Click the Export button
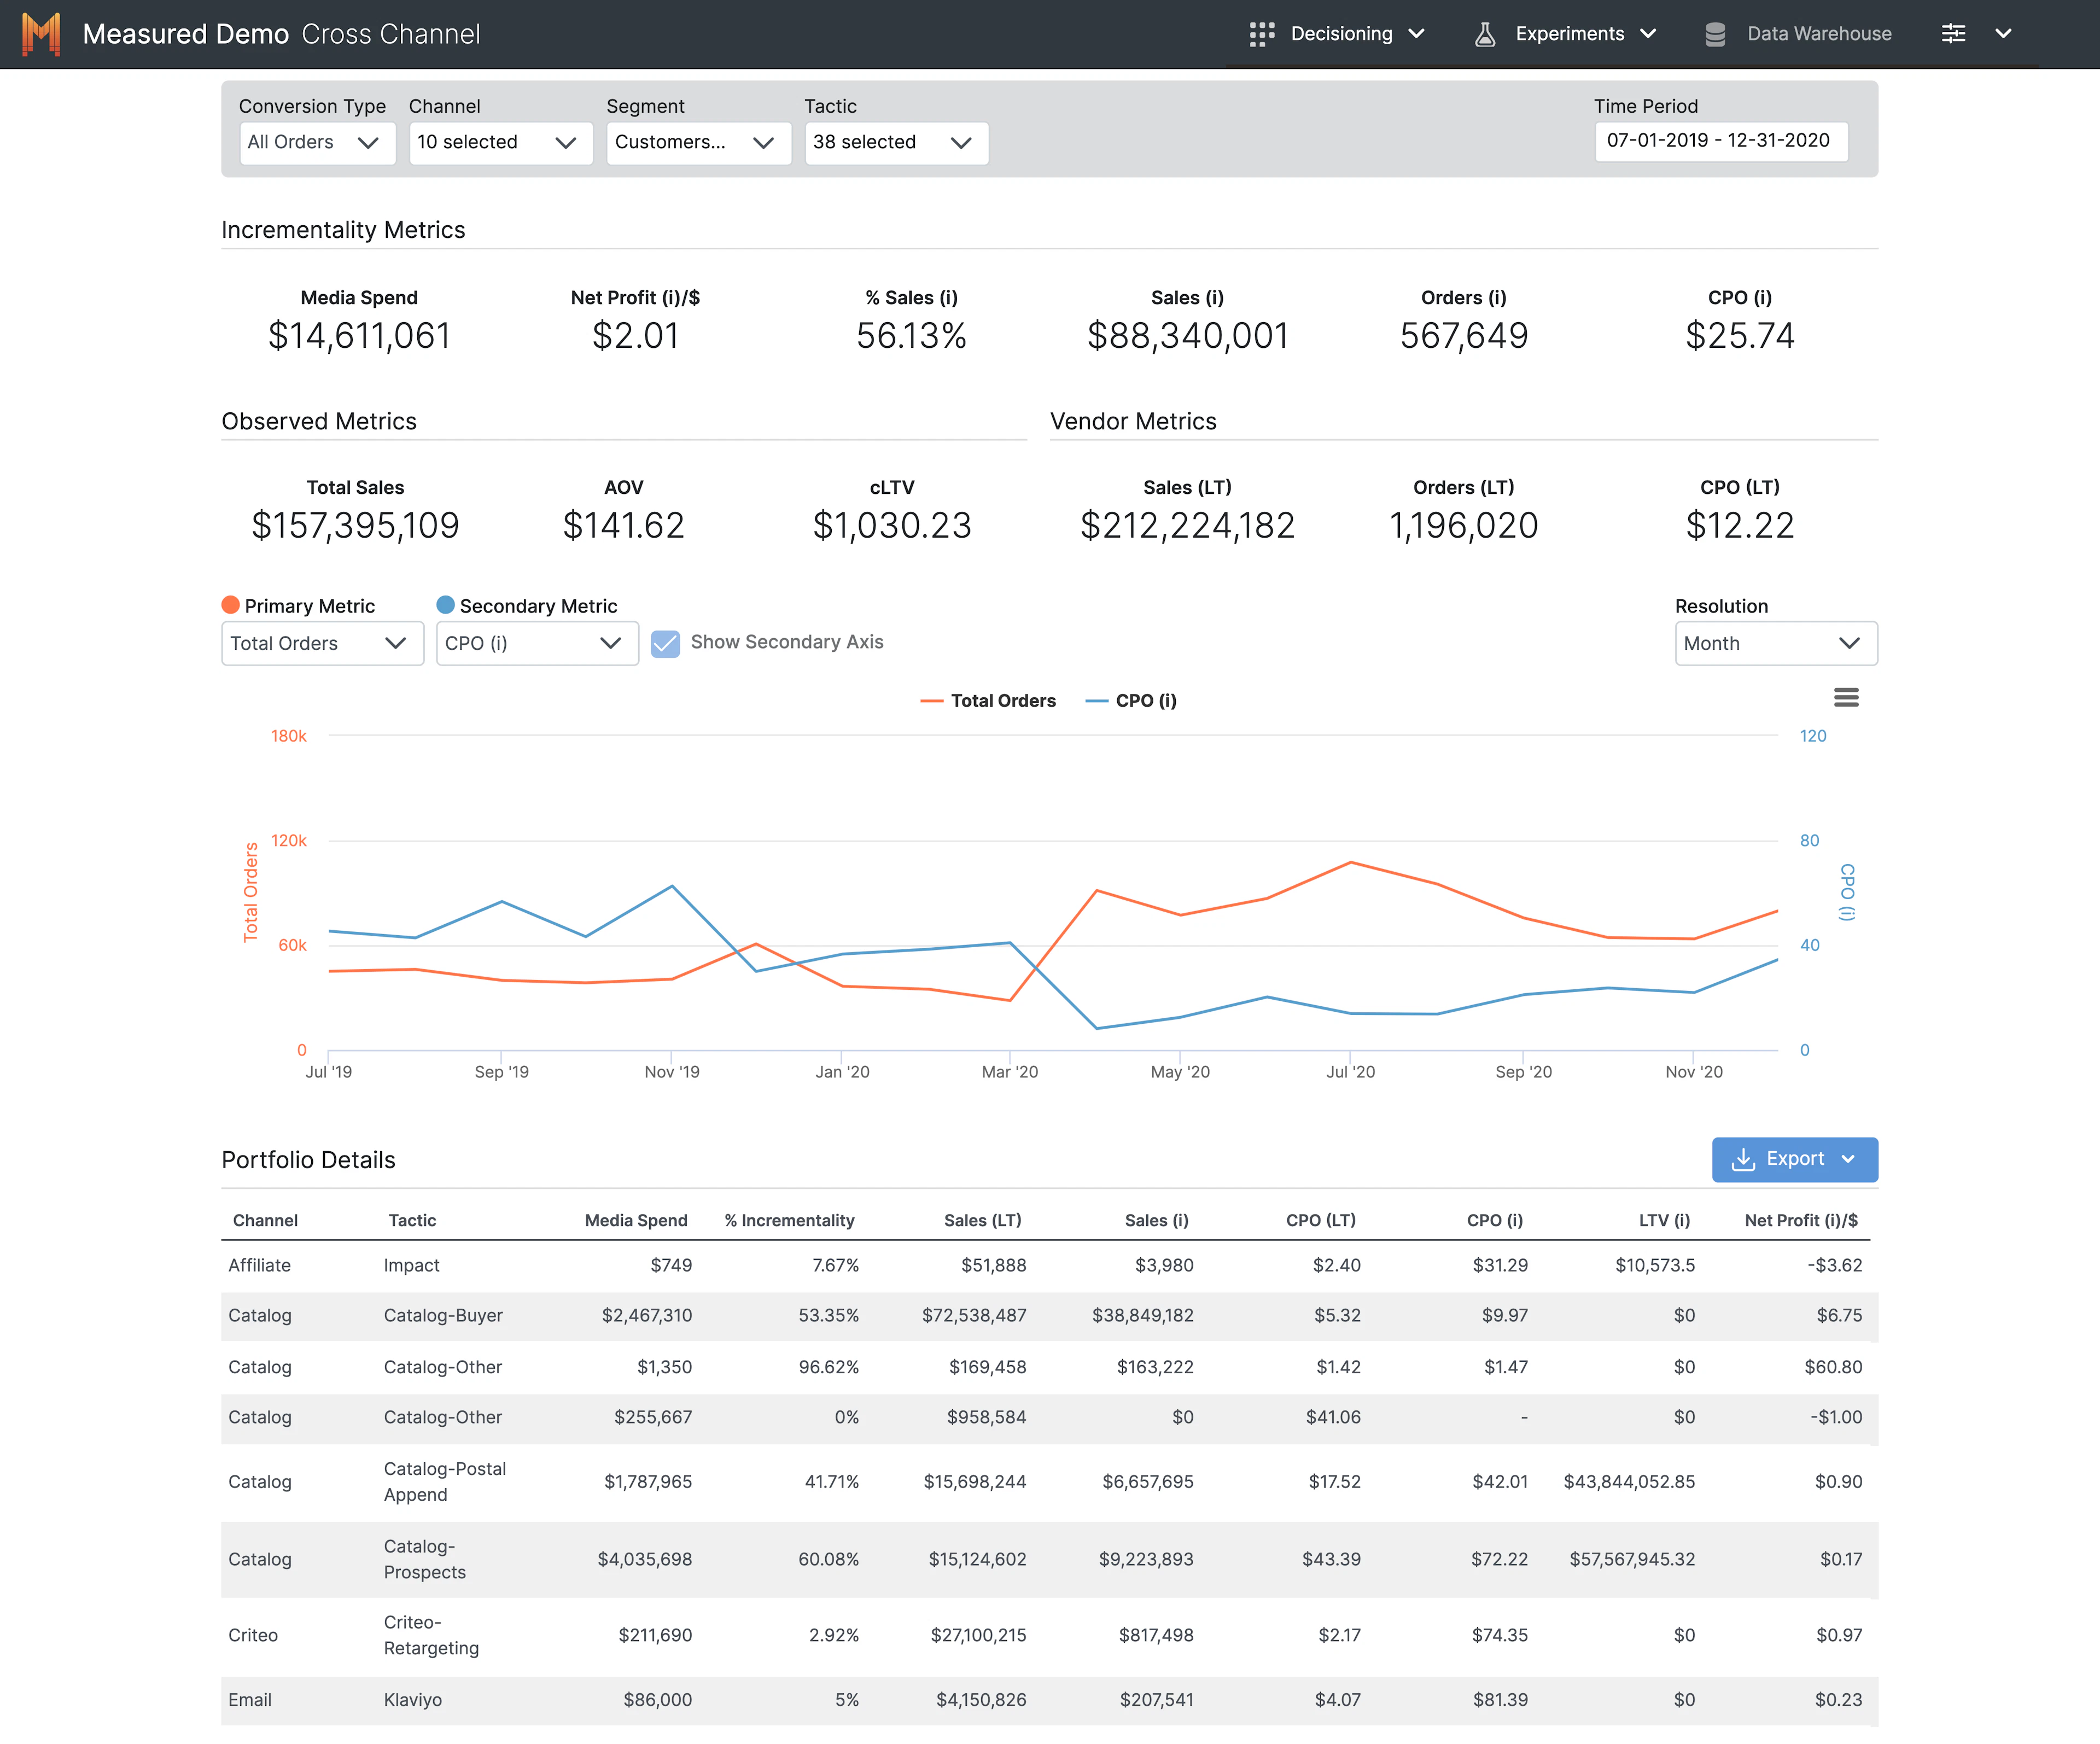This screenshot has height=1744, width=2100. (x=1794, y=1159)
